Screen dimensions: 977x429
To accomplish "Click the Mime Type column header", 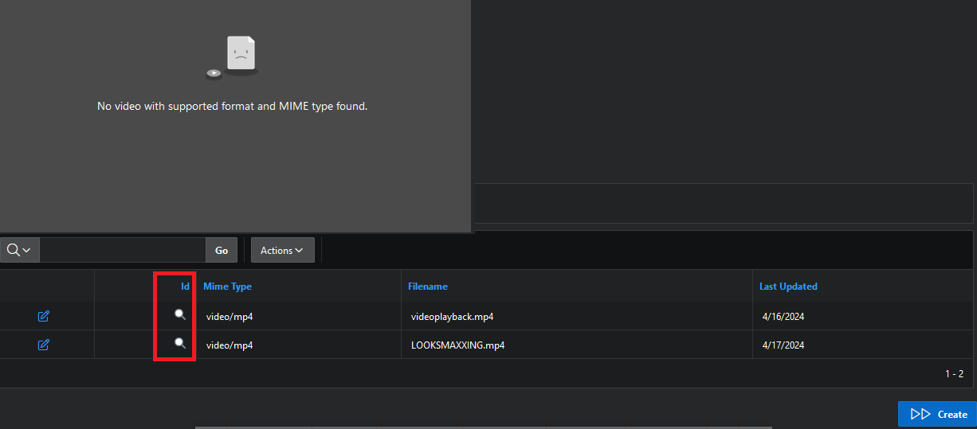I will tap(227, 287).
